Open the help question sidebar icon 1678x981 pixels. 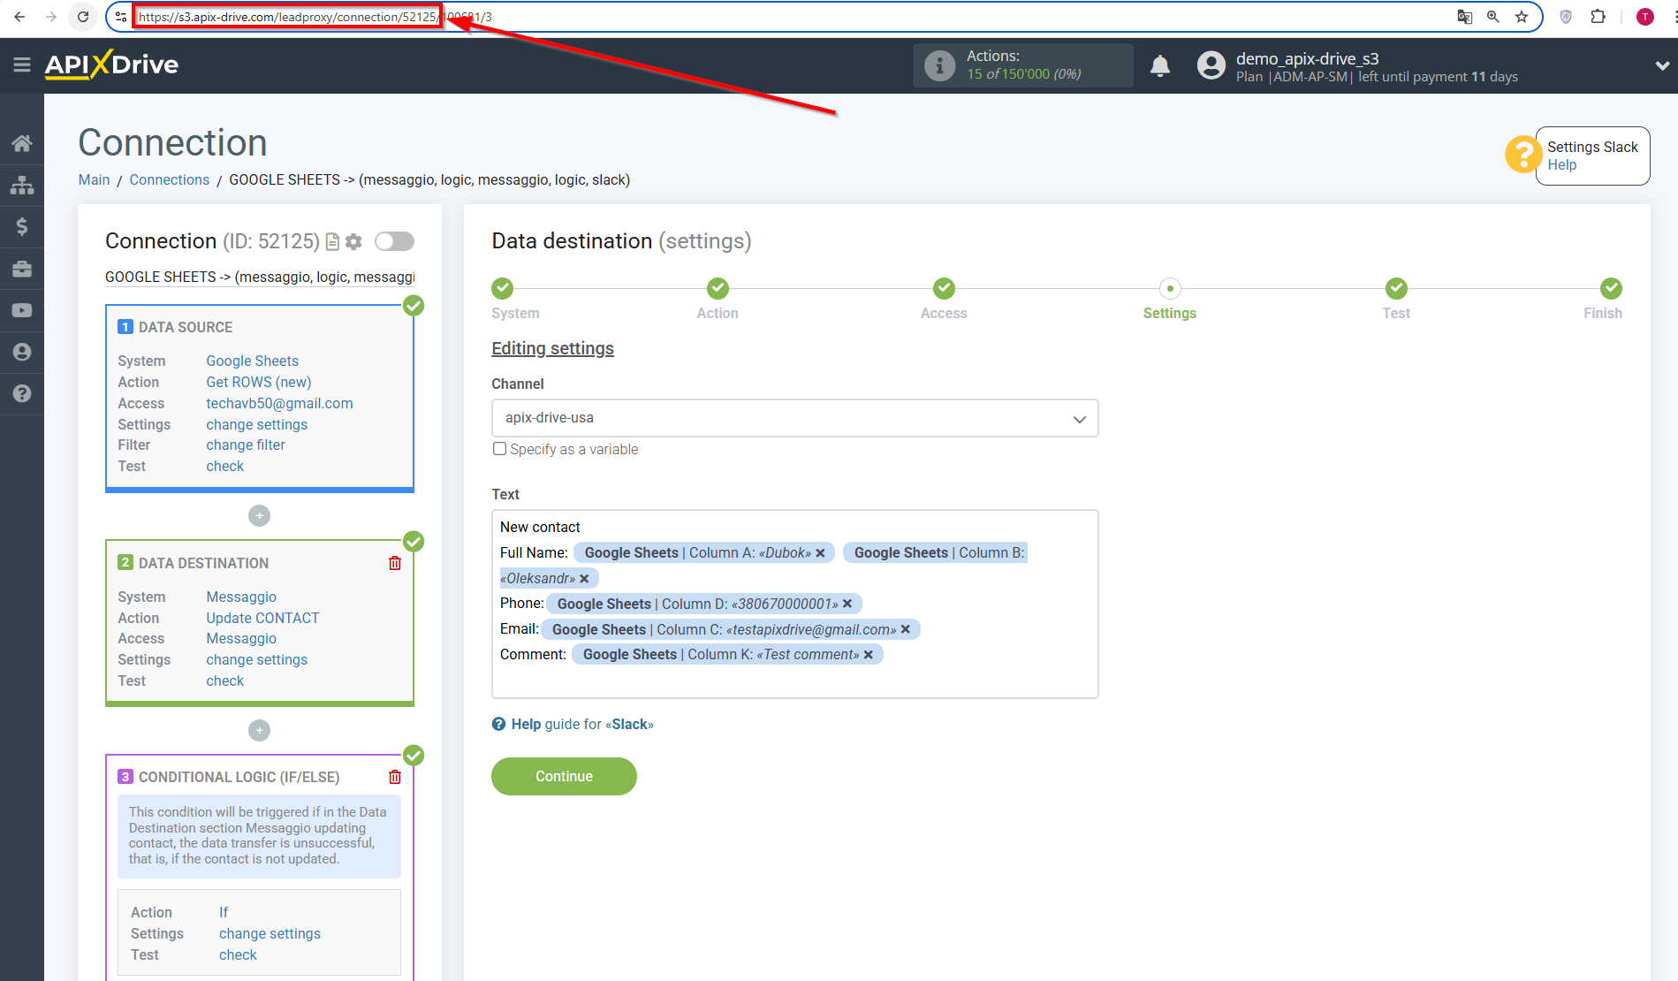click(x=22, y=393)
